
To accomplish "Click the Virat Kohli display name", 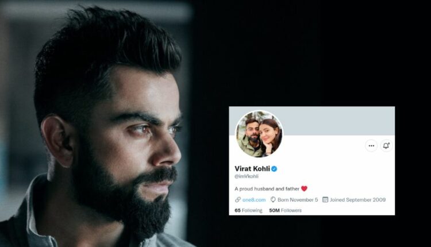I will pos(252,169).
